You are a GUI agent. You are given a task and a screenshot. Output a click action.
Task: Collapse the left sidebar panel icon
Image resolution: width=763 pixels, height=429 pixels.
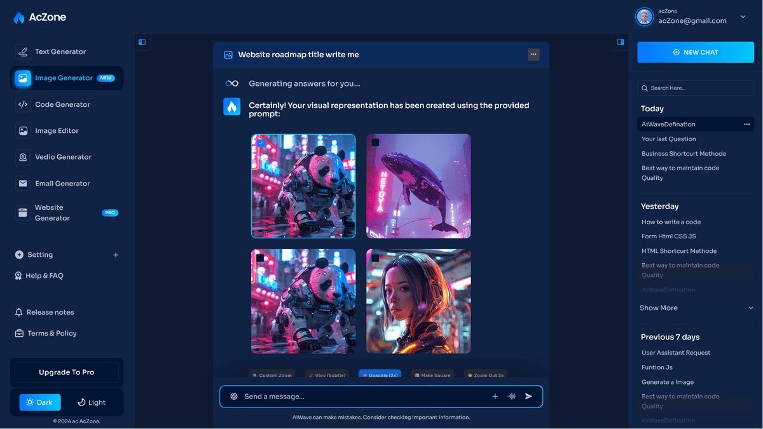(x=142, y=42)
